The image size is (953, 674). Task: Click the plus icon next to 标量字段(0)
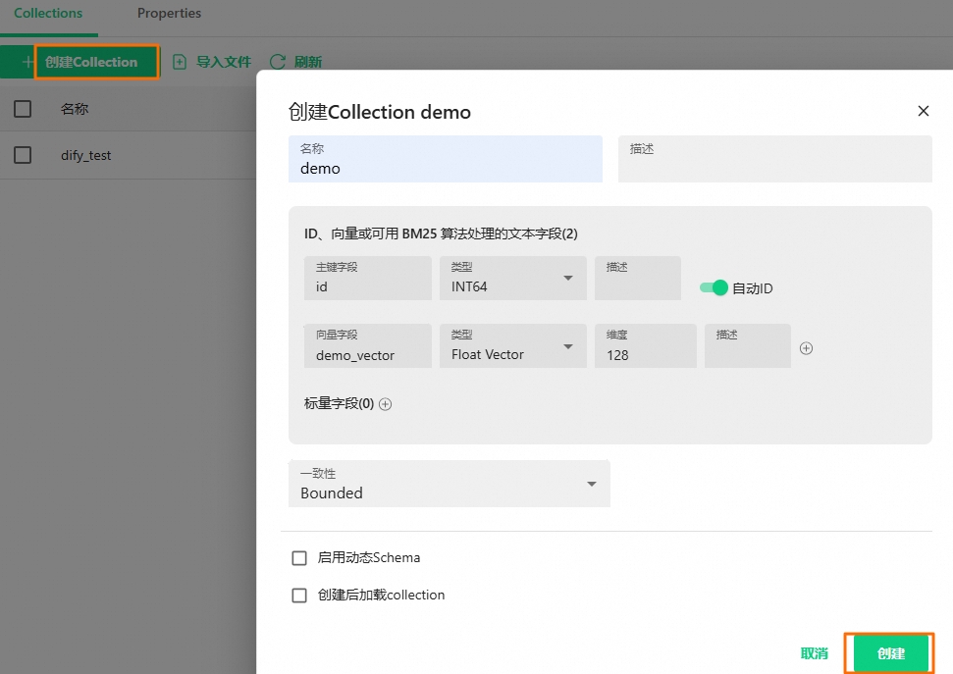(x=384, y=403)
